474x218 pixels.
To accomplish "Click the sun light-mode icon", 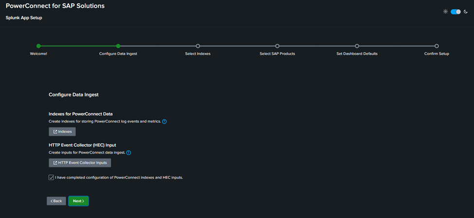I will coord(445,12).
